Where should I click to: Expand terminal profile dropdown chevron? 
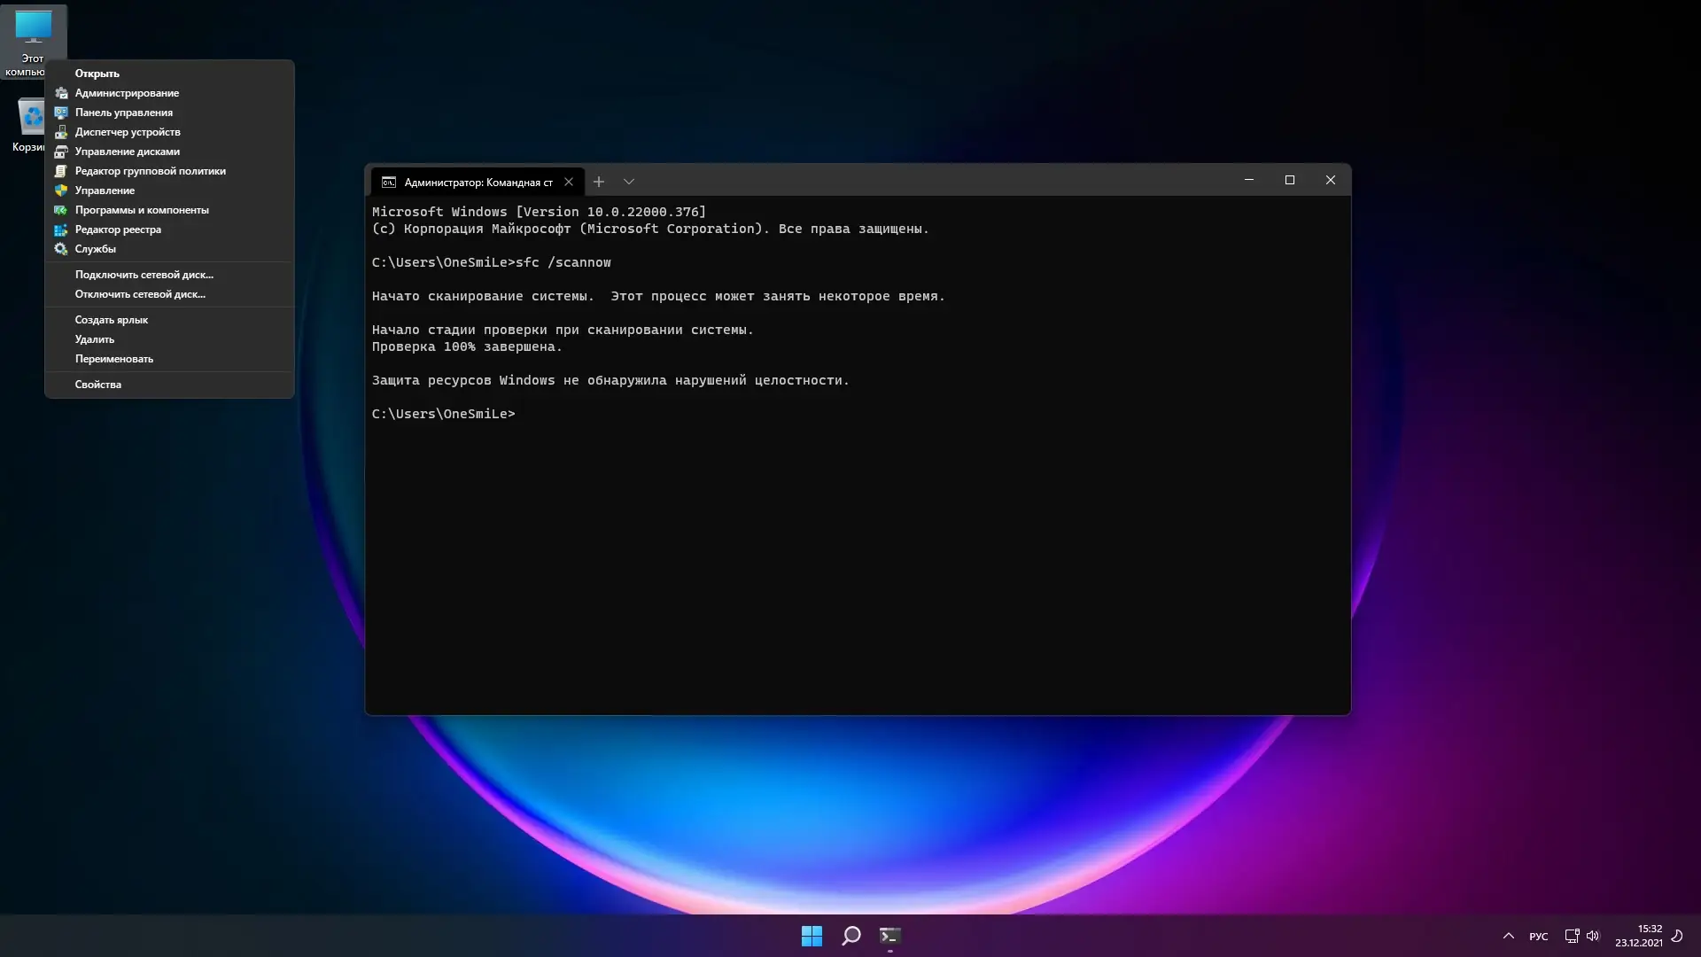[x=629, y=182]
